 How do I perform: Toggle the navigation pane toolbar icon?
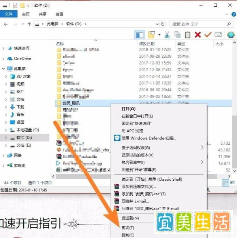[x=140, y=35]
